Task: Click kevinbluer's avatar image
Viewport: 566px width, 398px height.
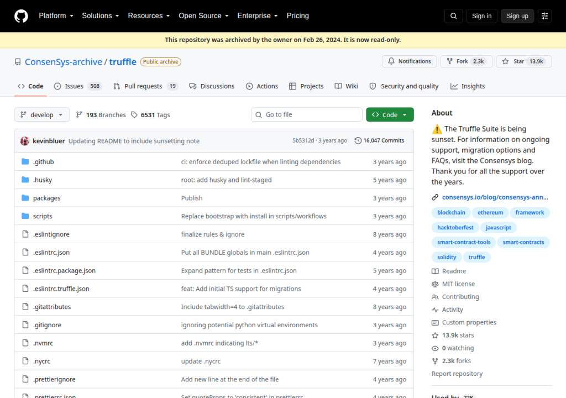Action: click(24, 141)
